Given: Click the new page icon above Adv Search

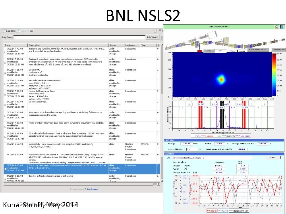Looking at the screenshot, I should pos(155,31).
